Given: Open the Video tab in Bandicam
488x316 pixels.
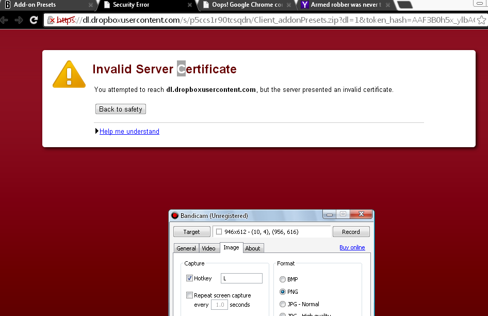Looking at the screenshot, I should click(208, 248).
